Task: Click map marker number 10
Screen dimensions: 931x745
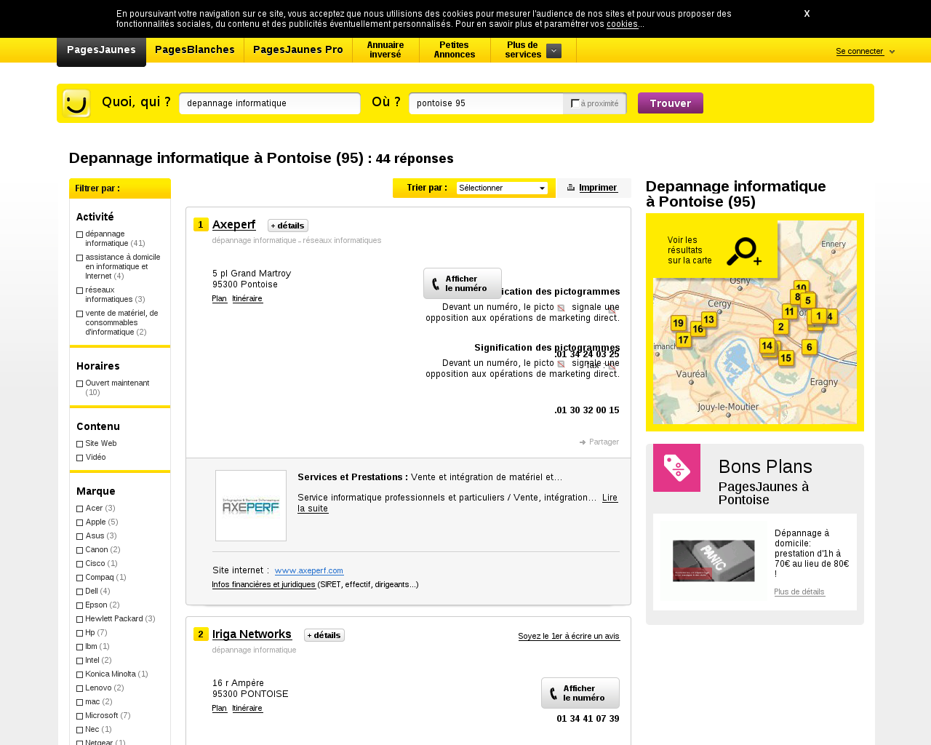Action: pos(801,288)
